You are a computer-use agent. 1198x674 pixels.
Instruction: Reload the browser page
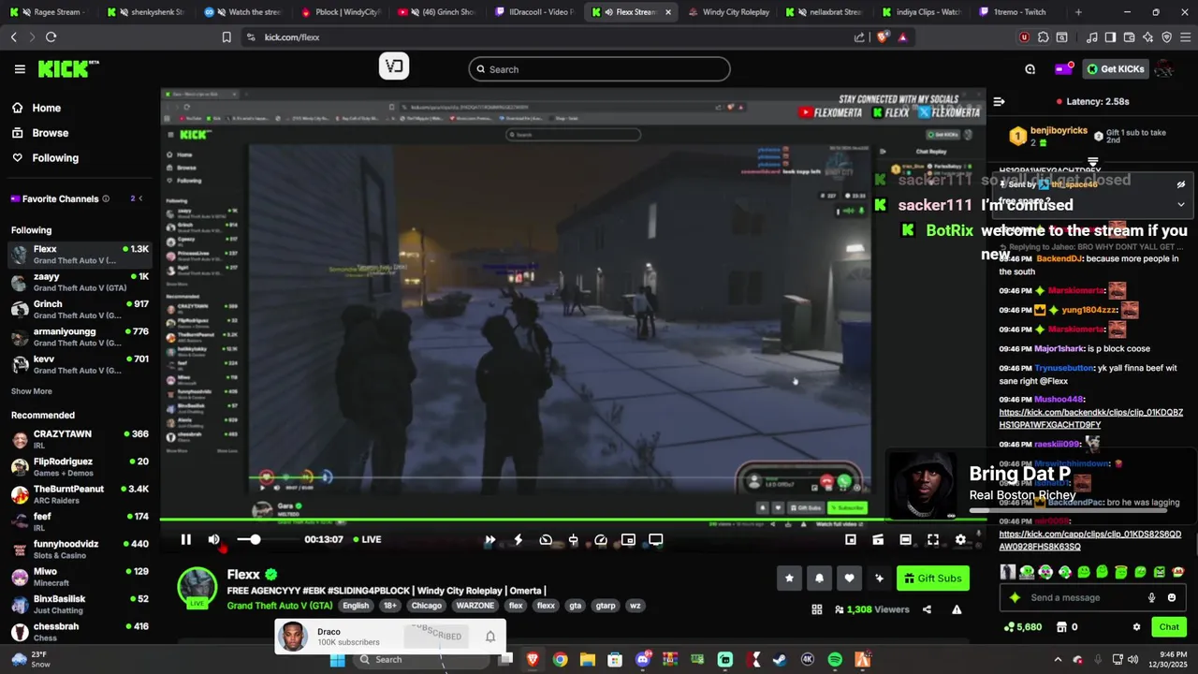click(x=51, y=37)
